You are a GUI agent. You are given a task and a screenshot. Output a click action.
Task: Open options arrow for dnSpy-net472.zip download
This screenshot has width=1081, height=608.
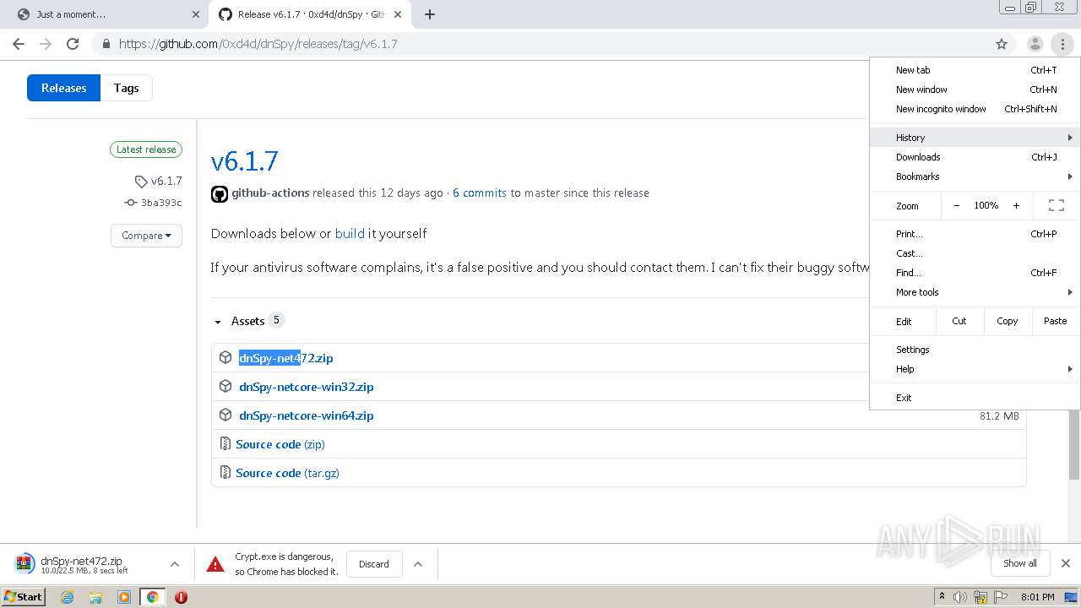pos(175,564)
